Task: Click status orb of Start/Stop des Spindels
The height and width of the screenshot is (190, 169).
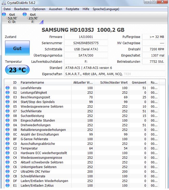Action: 8,102
